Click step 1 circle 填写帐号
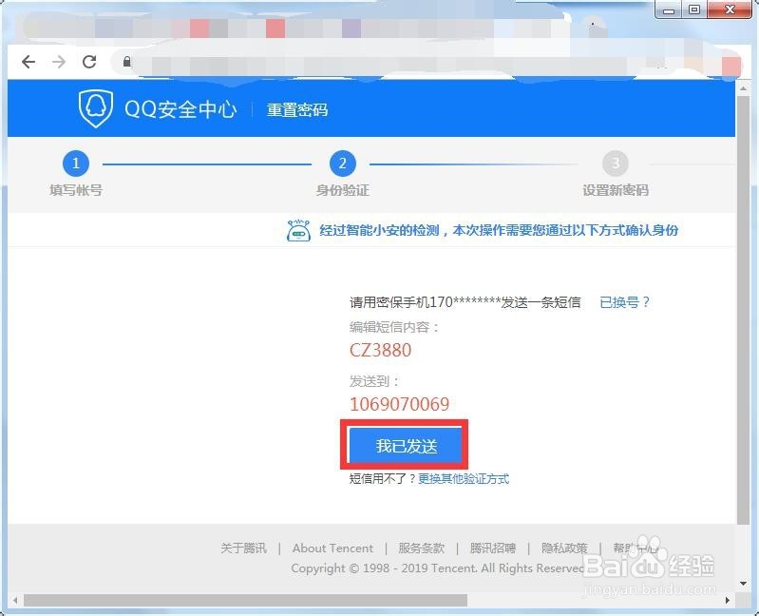759x616 pixels. point(76,164)
